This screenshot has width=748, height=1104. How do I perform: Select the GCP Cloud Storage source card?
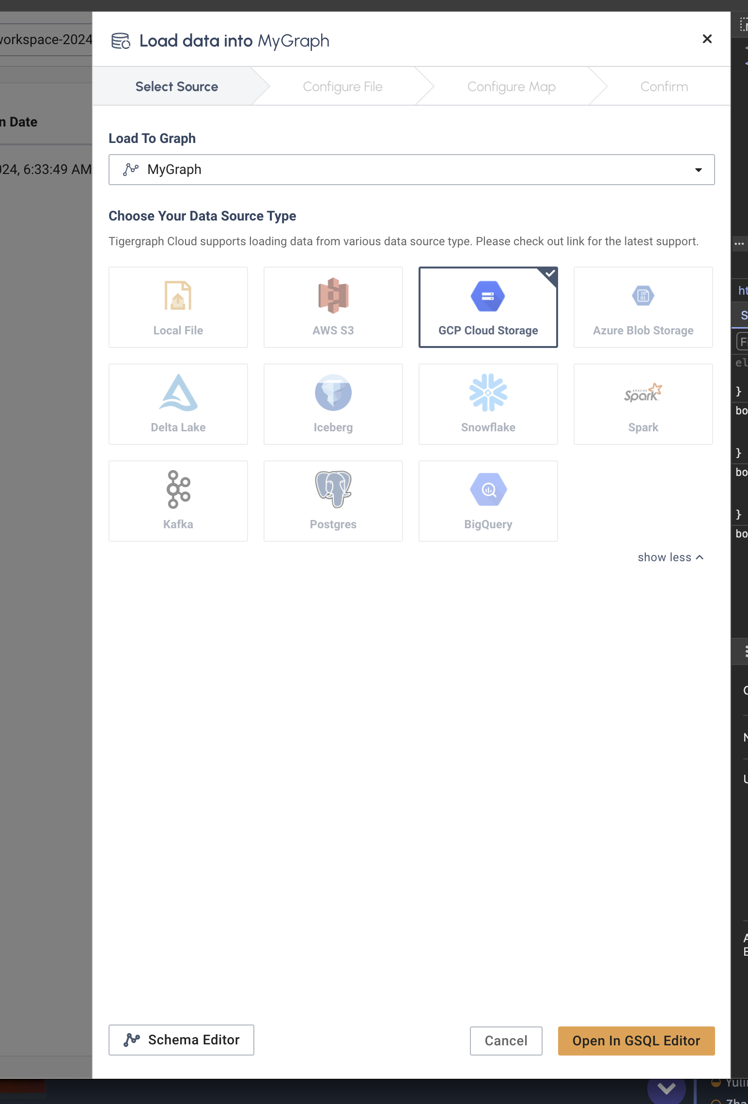point(488,307)
